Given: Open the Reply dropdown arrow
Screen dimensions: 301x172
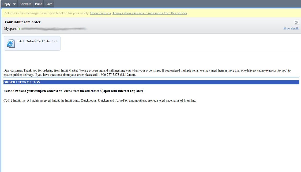Looking at the screenshot, I should point(14,4).
